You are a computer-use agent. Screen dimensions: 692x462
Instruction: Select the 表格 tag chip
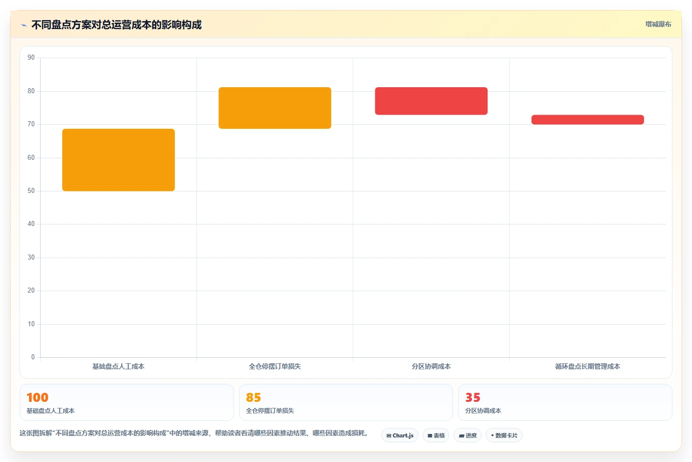(x=436, y=435)
